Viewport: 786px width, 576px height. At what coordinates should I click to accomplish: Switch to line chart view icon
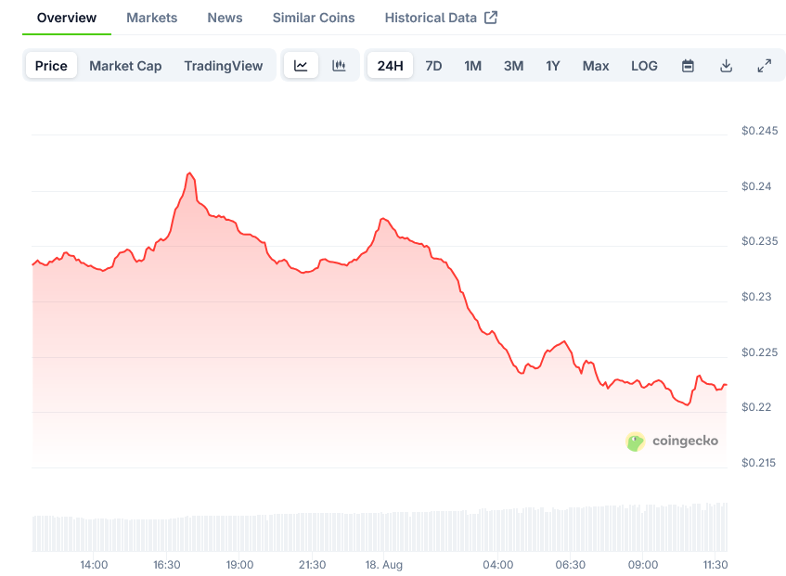click(301, 66)
